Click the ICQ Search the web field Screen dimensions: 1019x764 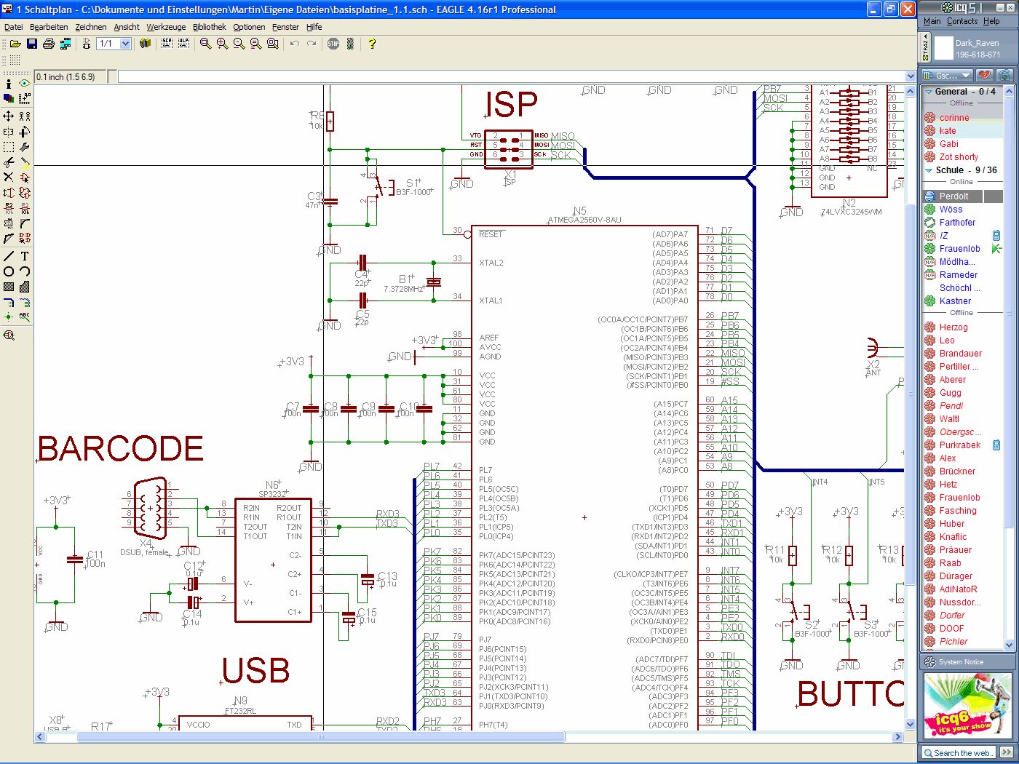960,753
